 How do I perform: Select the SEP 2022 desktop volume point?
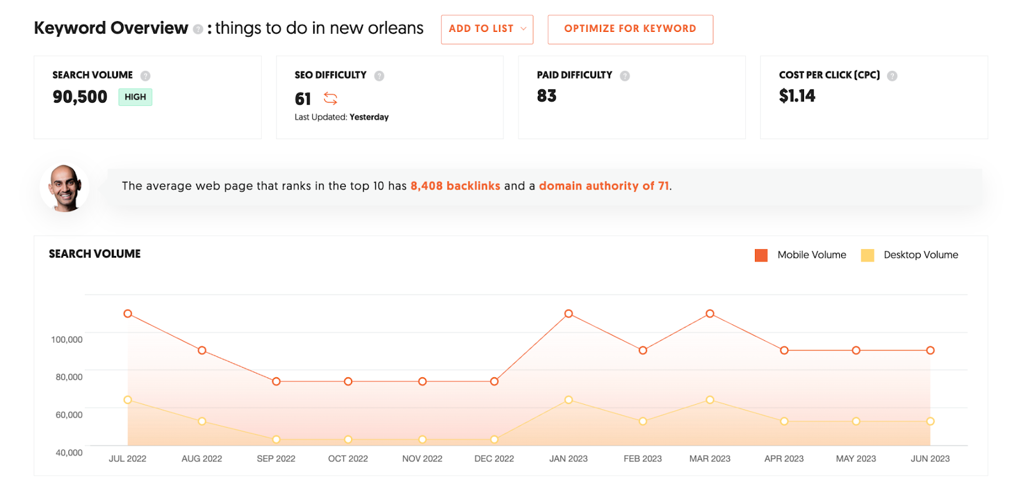click(276, 440)
